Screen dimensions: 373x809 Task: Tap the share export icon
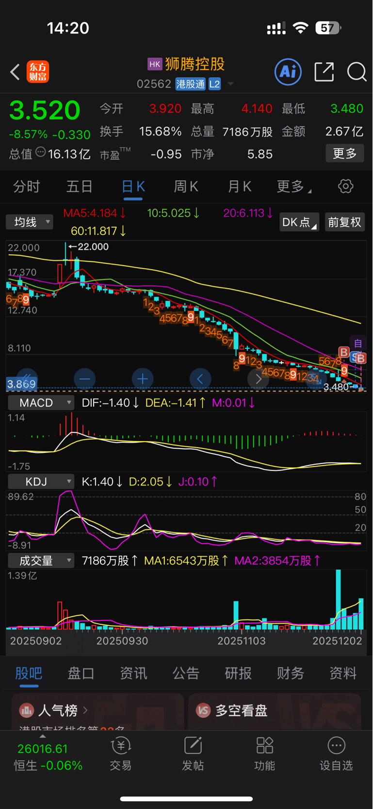click(x=324, y=72)
